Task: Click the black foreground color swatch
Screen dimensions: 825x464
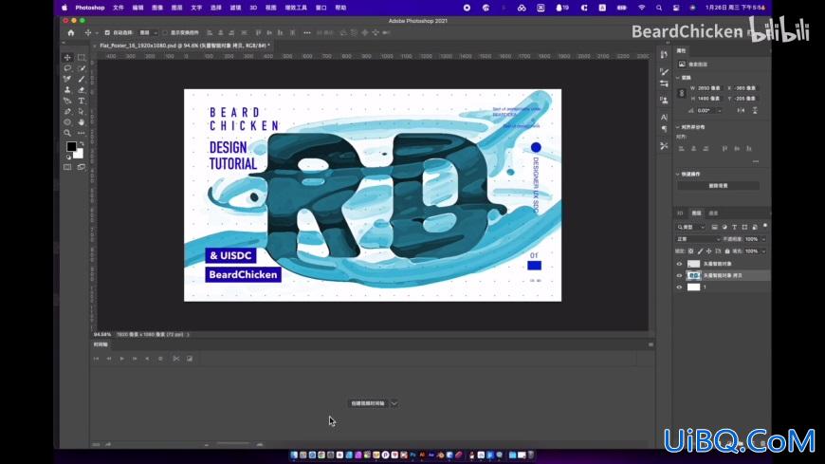Action: (71, 146)
